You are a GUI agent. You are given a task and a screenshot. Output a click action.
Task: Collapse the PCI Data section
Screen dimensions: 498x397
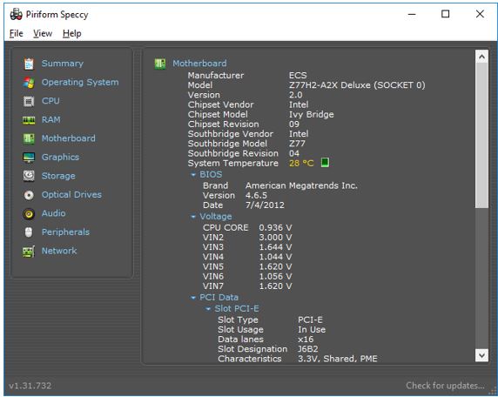coord(193,298)
